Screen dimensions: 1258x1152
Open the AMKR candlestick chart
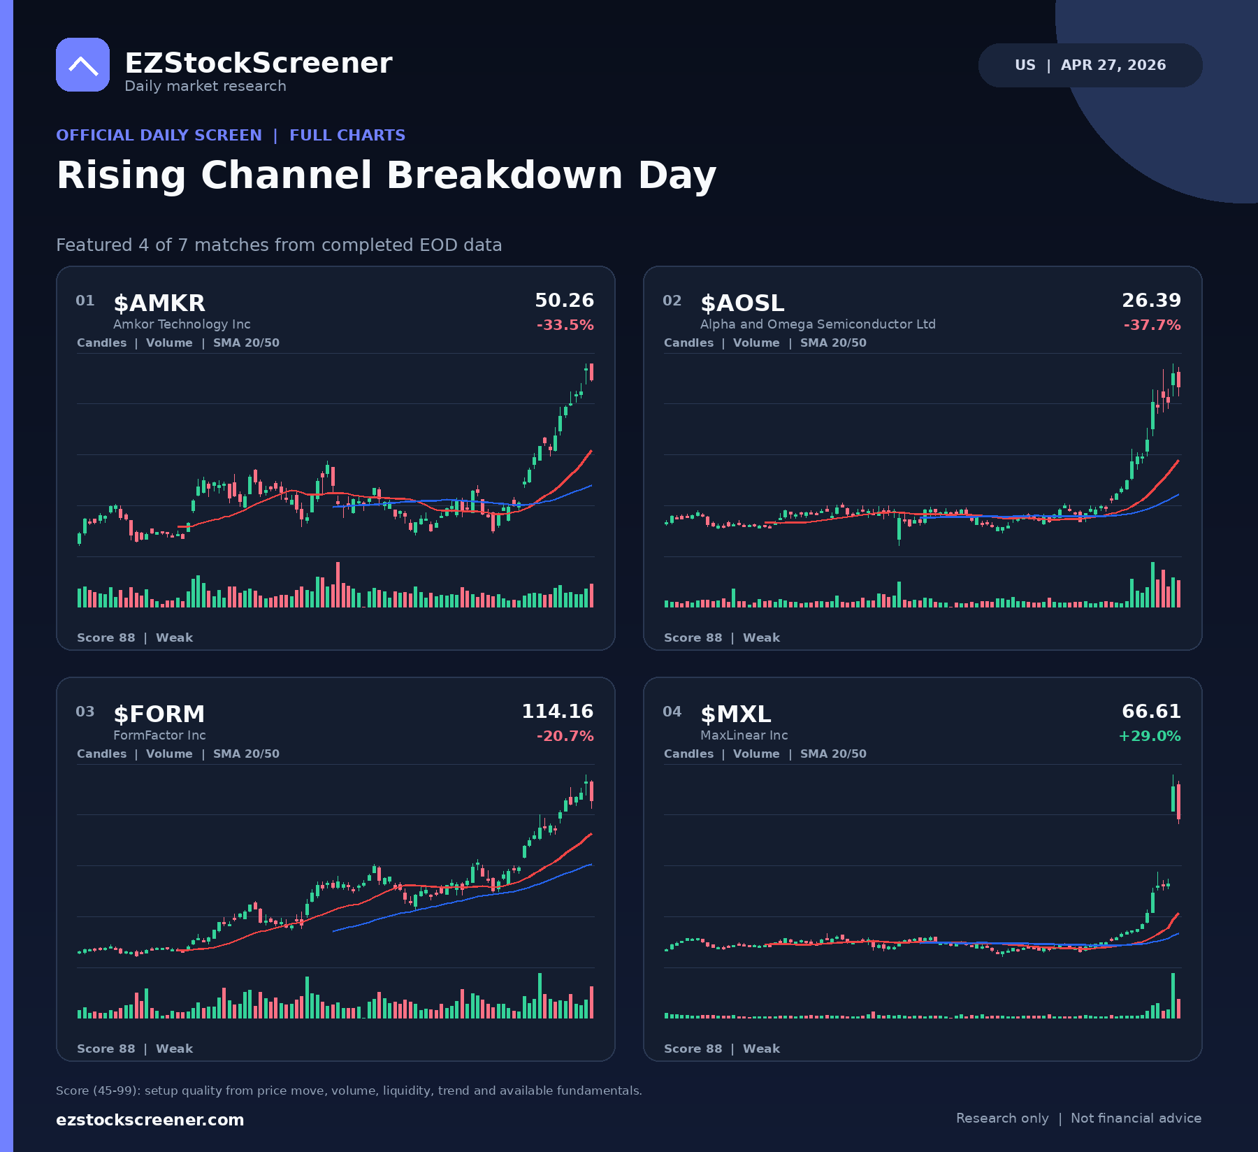coord(335,454)
